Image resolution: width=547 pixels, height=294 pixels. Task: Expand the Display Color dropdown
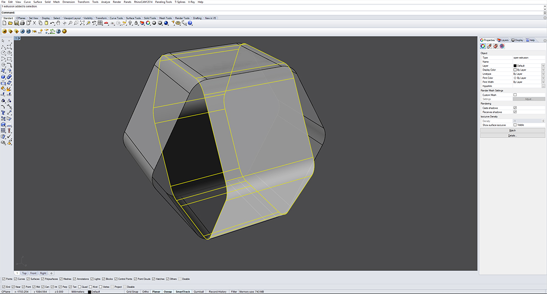[543, 70]
